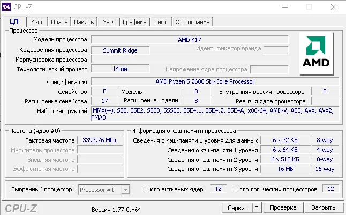
Task: Click the AMD K17 processor model field
Action: [190, 40]
